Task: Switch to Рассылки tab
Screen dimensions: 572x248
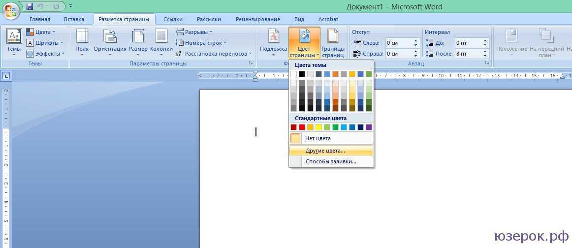Action: [x=209, y=19]
